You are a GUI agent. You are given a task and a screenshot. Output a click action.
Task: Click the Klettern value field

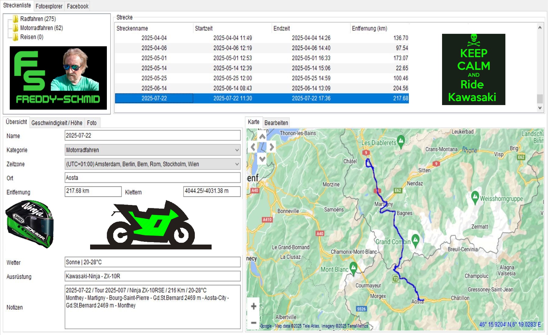[212, 191]
